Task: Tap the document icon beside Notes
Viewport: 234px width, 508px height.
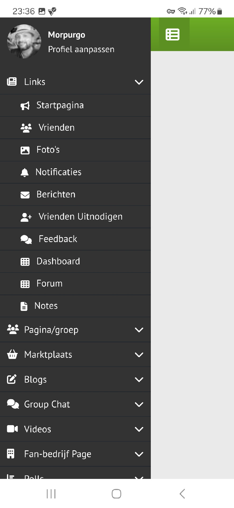Action: [x=24, y=306]
